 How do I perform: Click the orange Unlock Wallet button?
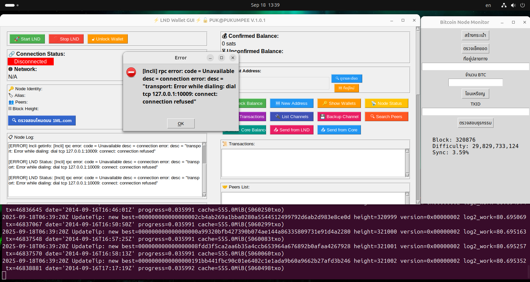click(x=107, y=39)
